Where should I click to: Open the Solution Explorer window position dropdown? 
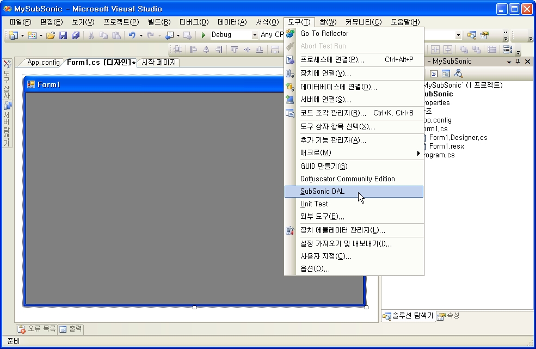click(509, 62)
